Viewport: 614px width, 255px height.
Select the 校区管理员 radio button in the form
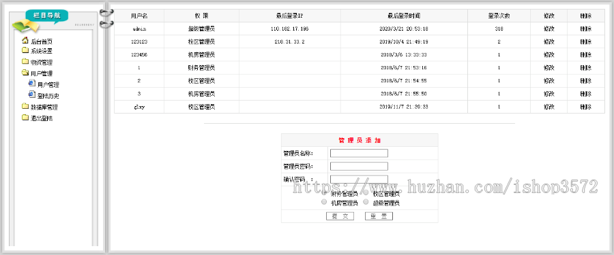366,193
